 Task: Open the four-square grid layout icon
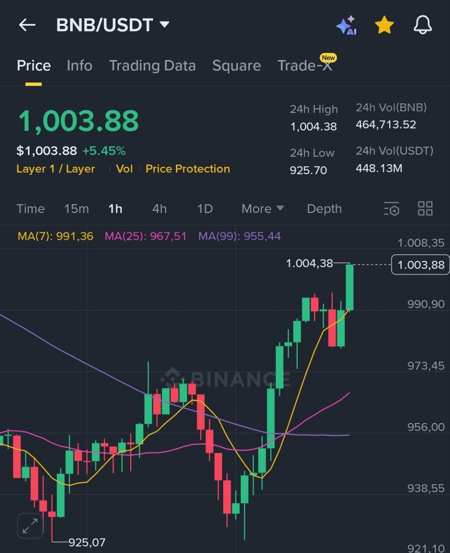[425, 209]
